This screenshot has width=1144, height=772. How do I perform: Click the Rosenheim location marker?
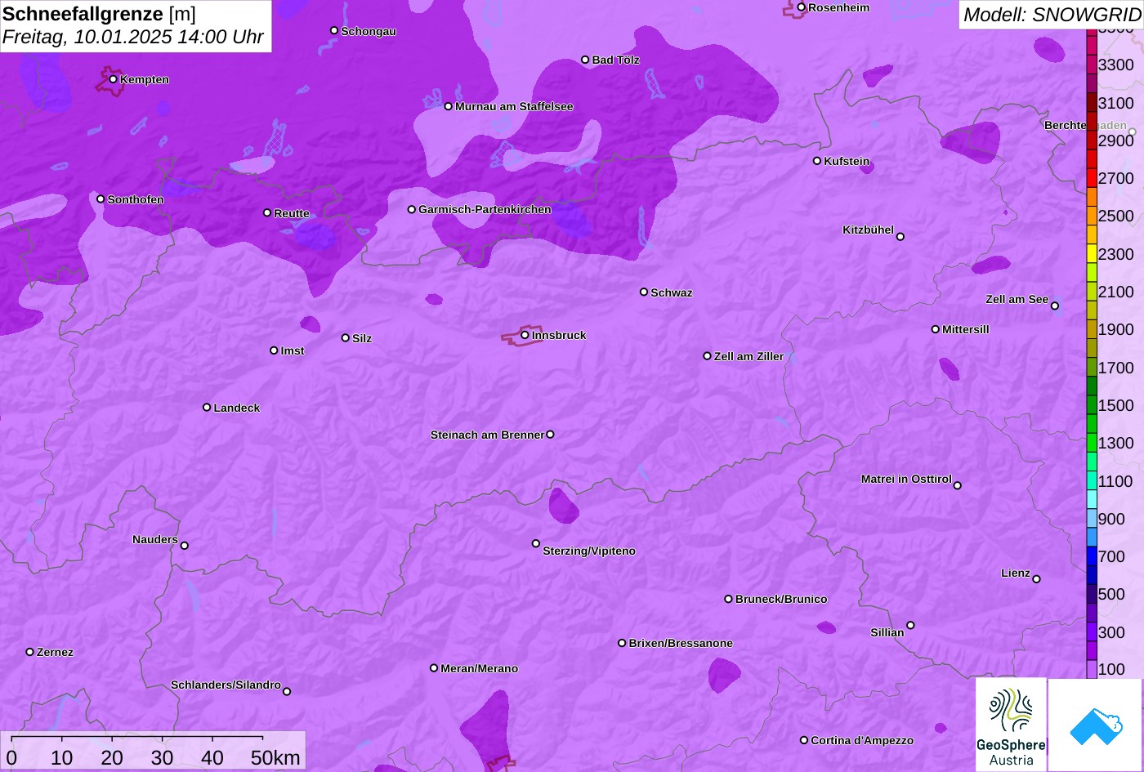pos(802,7)
